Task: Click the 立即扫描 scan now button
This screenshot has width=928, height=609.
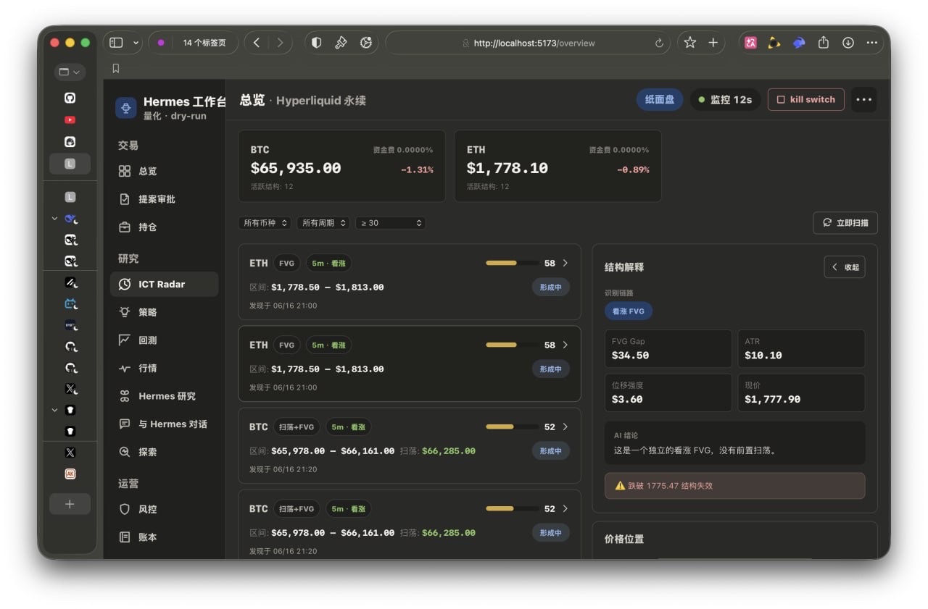Action: click(x=845, y=223)
